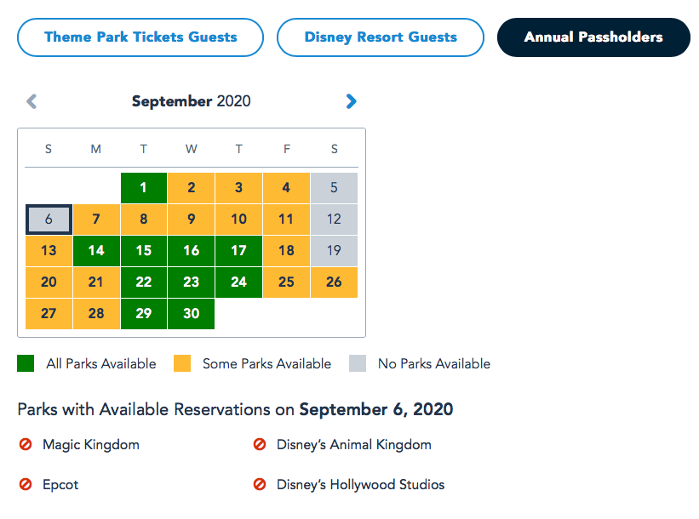Click the selected September 6 date
Image resolution: width=699 pixels, height=519 pixels.
point(49,219)
